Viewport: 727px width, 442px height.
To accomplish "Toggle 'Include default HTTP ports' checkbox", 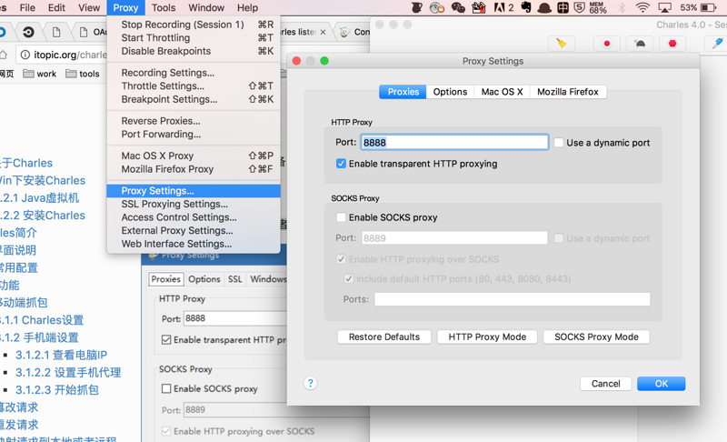I will pyautogui.click(x=349, y=278).
